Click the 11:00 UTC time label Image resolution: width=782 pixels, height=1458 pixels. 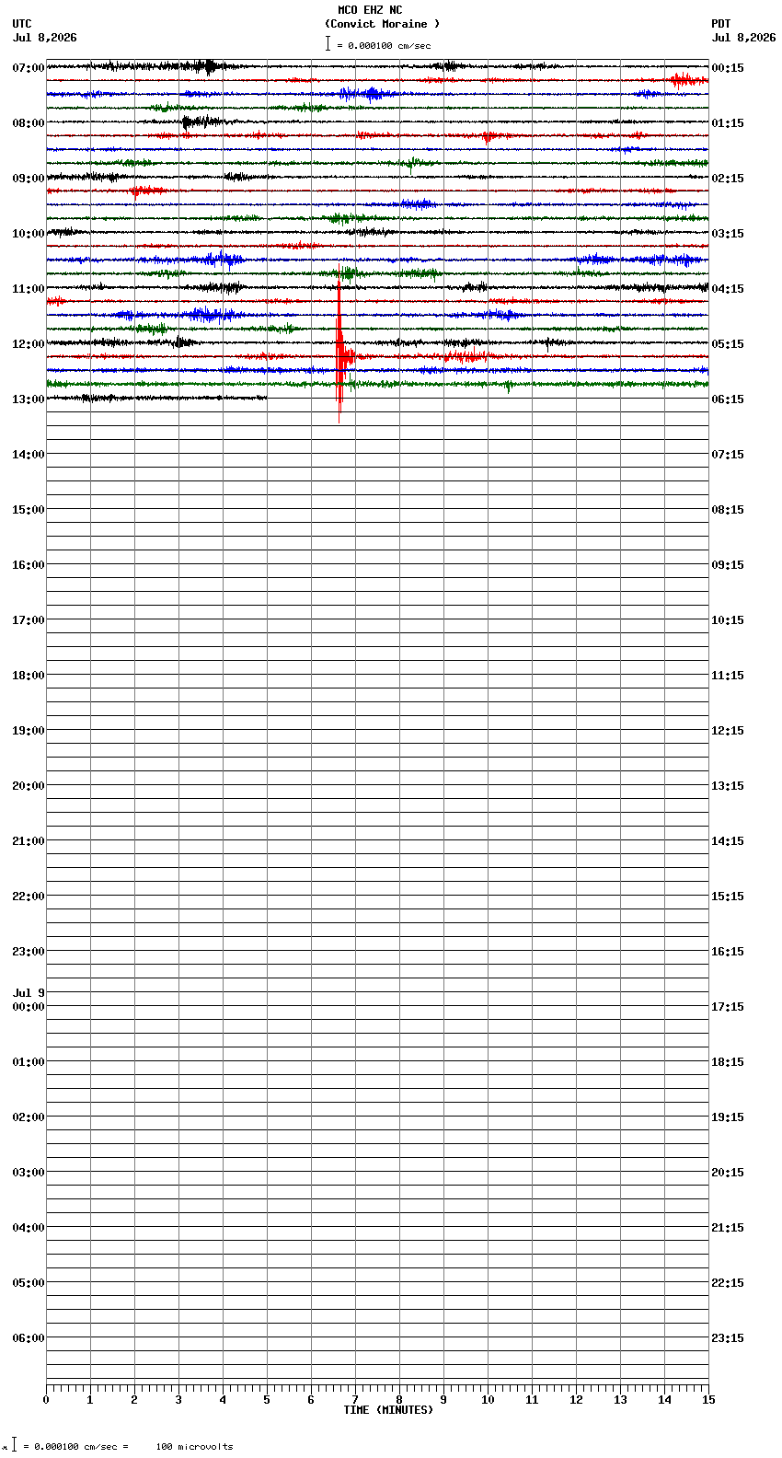(28, 289)
